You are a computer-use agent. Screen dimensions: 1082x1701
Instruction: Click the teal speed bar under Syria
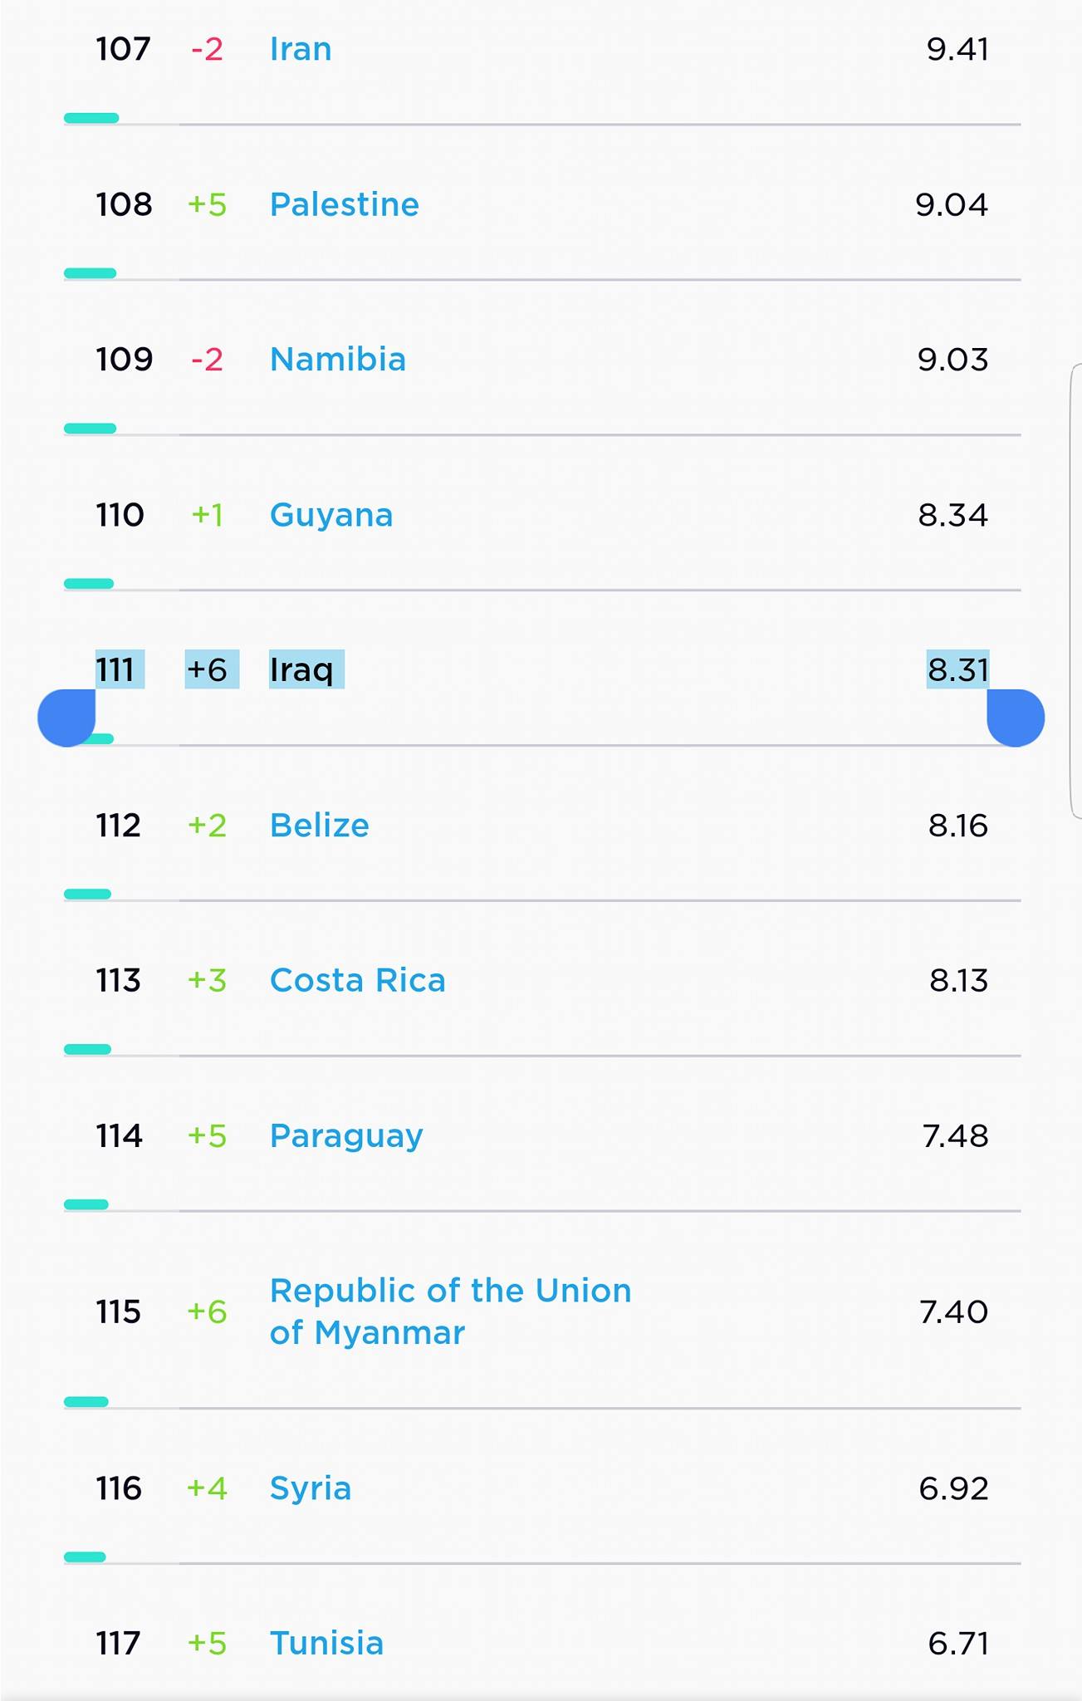85,1557
